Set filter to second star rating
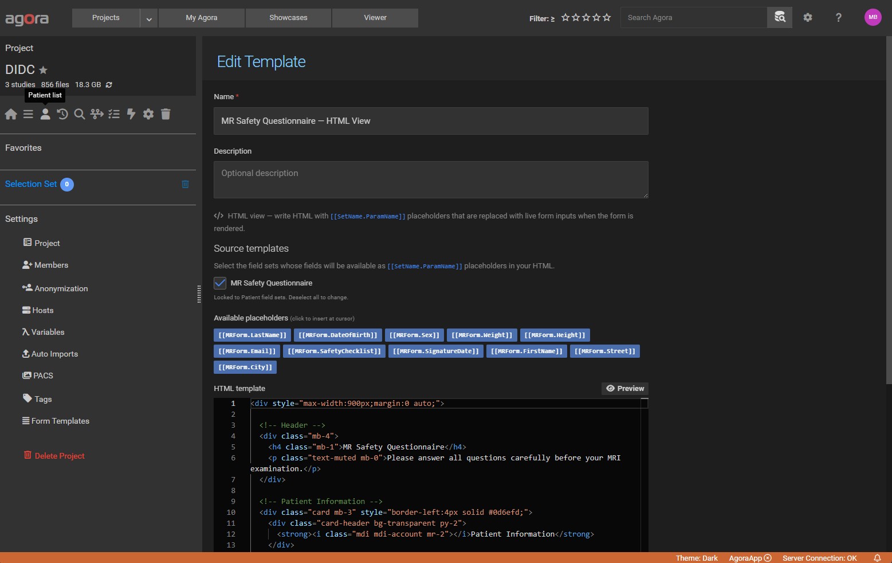 pos(576,18)
